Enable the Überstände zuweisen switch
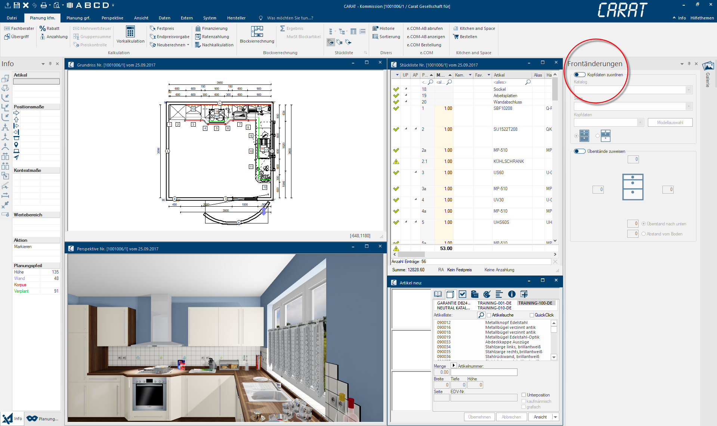Screen dimensions: 717x426 pyautogui.click(x=580, y=151)
